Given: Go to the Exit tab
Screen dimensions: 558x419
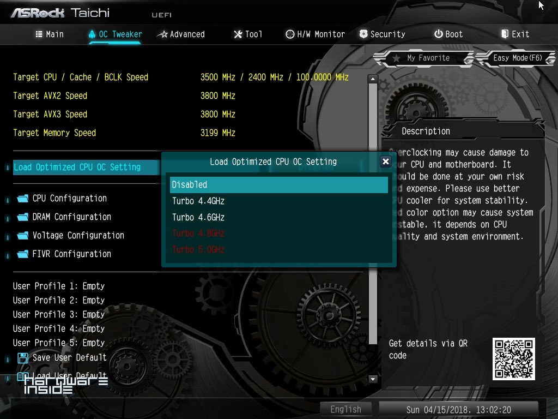Looking at the screenshot, I should pyautogui.click(x=515, y=34).
